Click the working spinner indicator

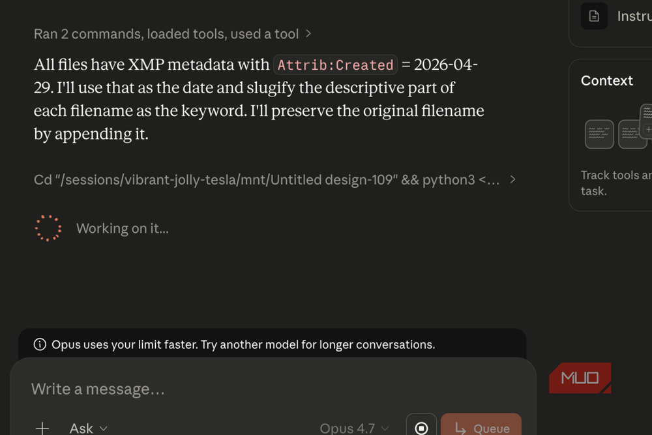pyautogui.click(x=48, y=228)
